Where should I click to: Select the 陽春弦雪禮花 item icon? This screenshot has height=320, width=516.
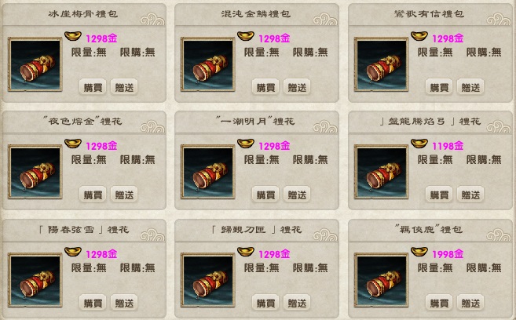click(35, 280)
